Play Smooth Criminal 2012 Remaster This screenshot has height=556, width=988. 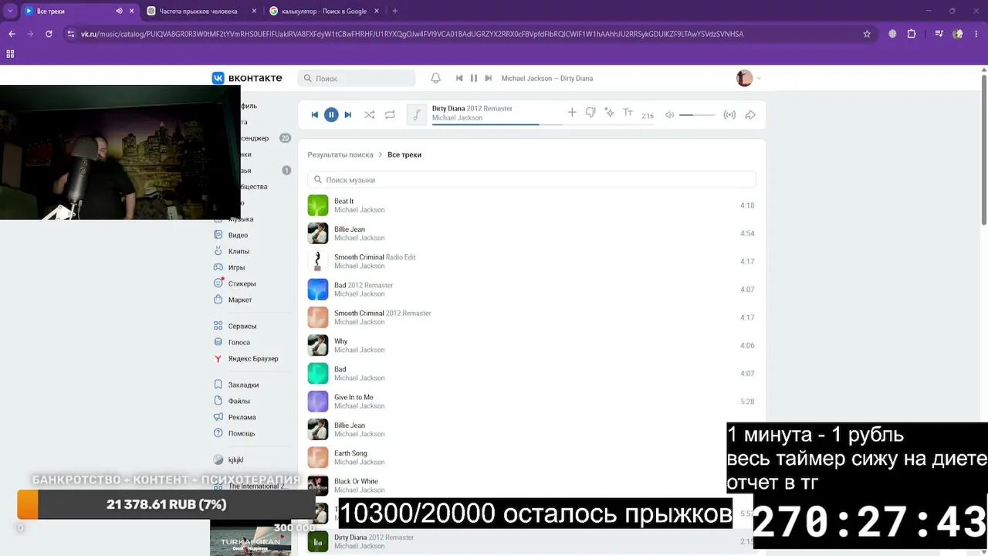[x=532, y=317]
